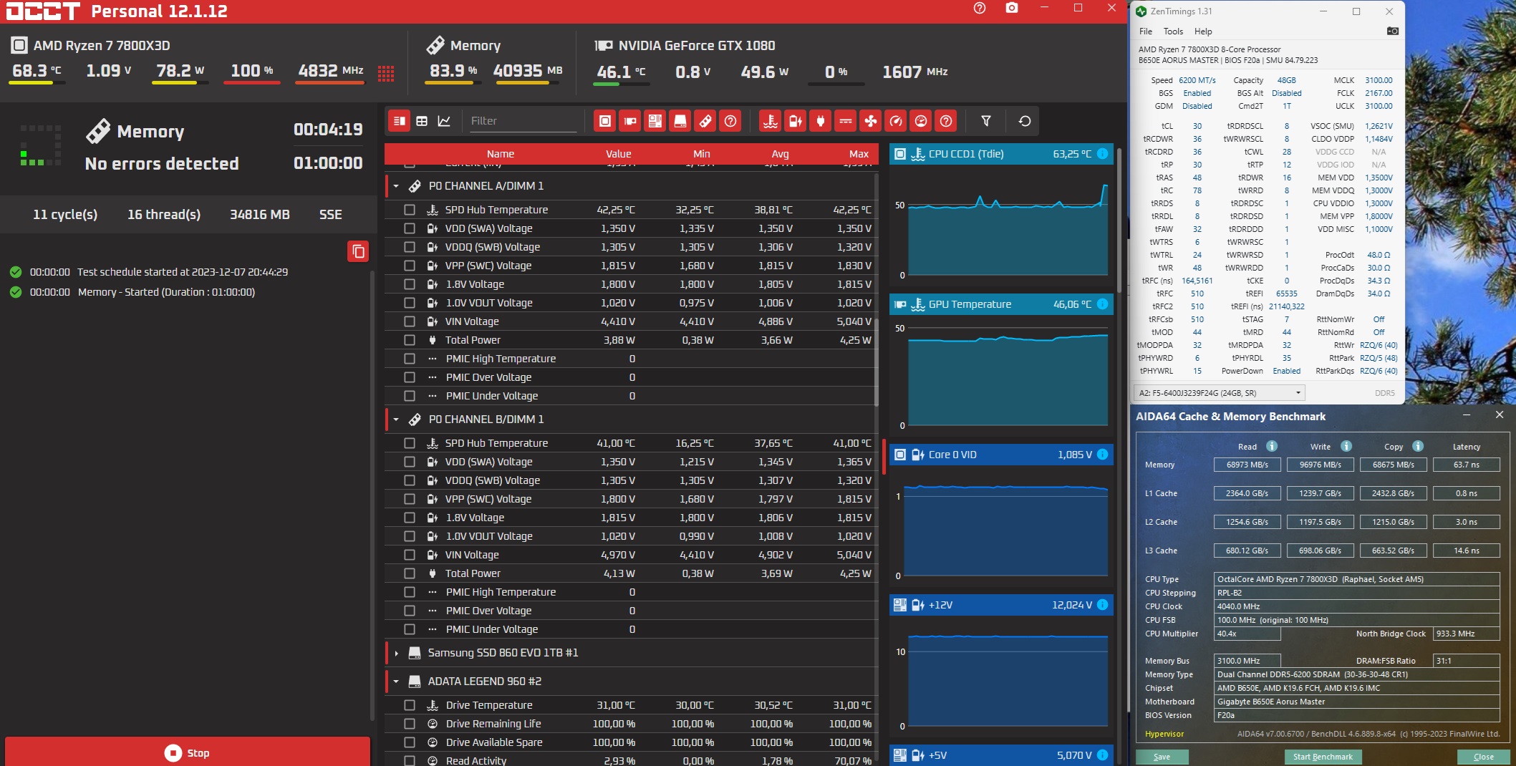
Task: Collapse the ADATA LEGEND 960 group
Action: (396, 682)
